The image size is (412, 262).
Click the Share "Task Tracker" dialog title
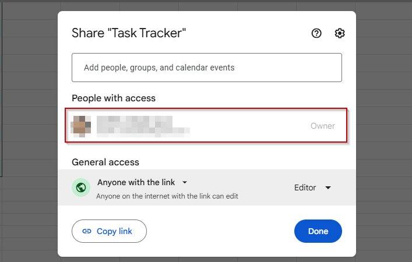click(129, 33)
